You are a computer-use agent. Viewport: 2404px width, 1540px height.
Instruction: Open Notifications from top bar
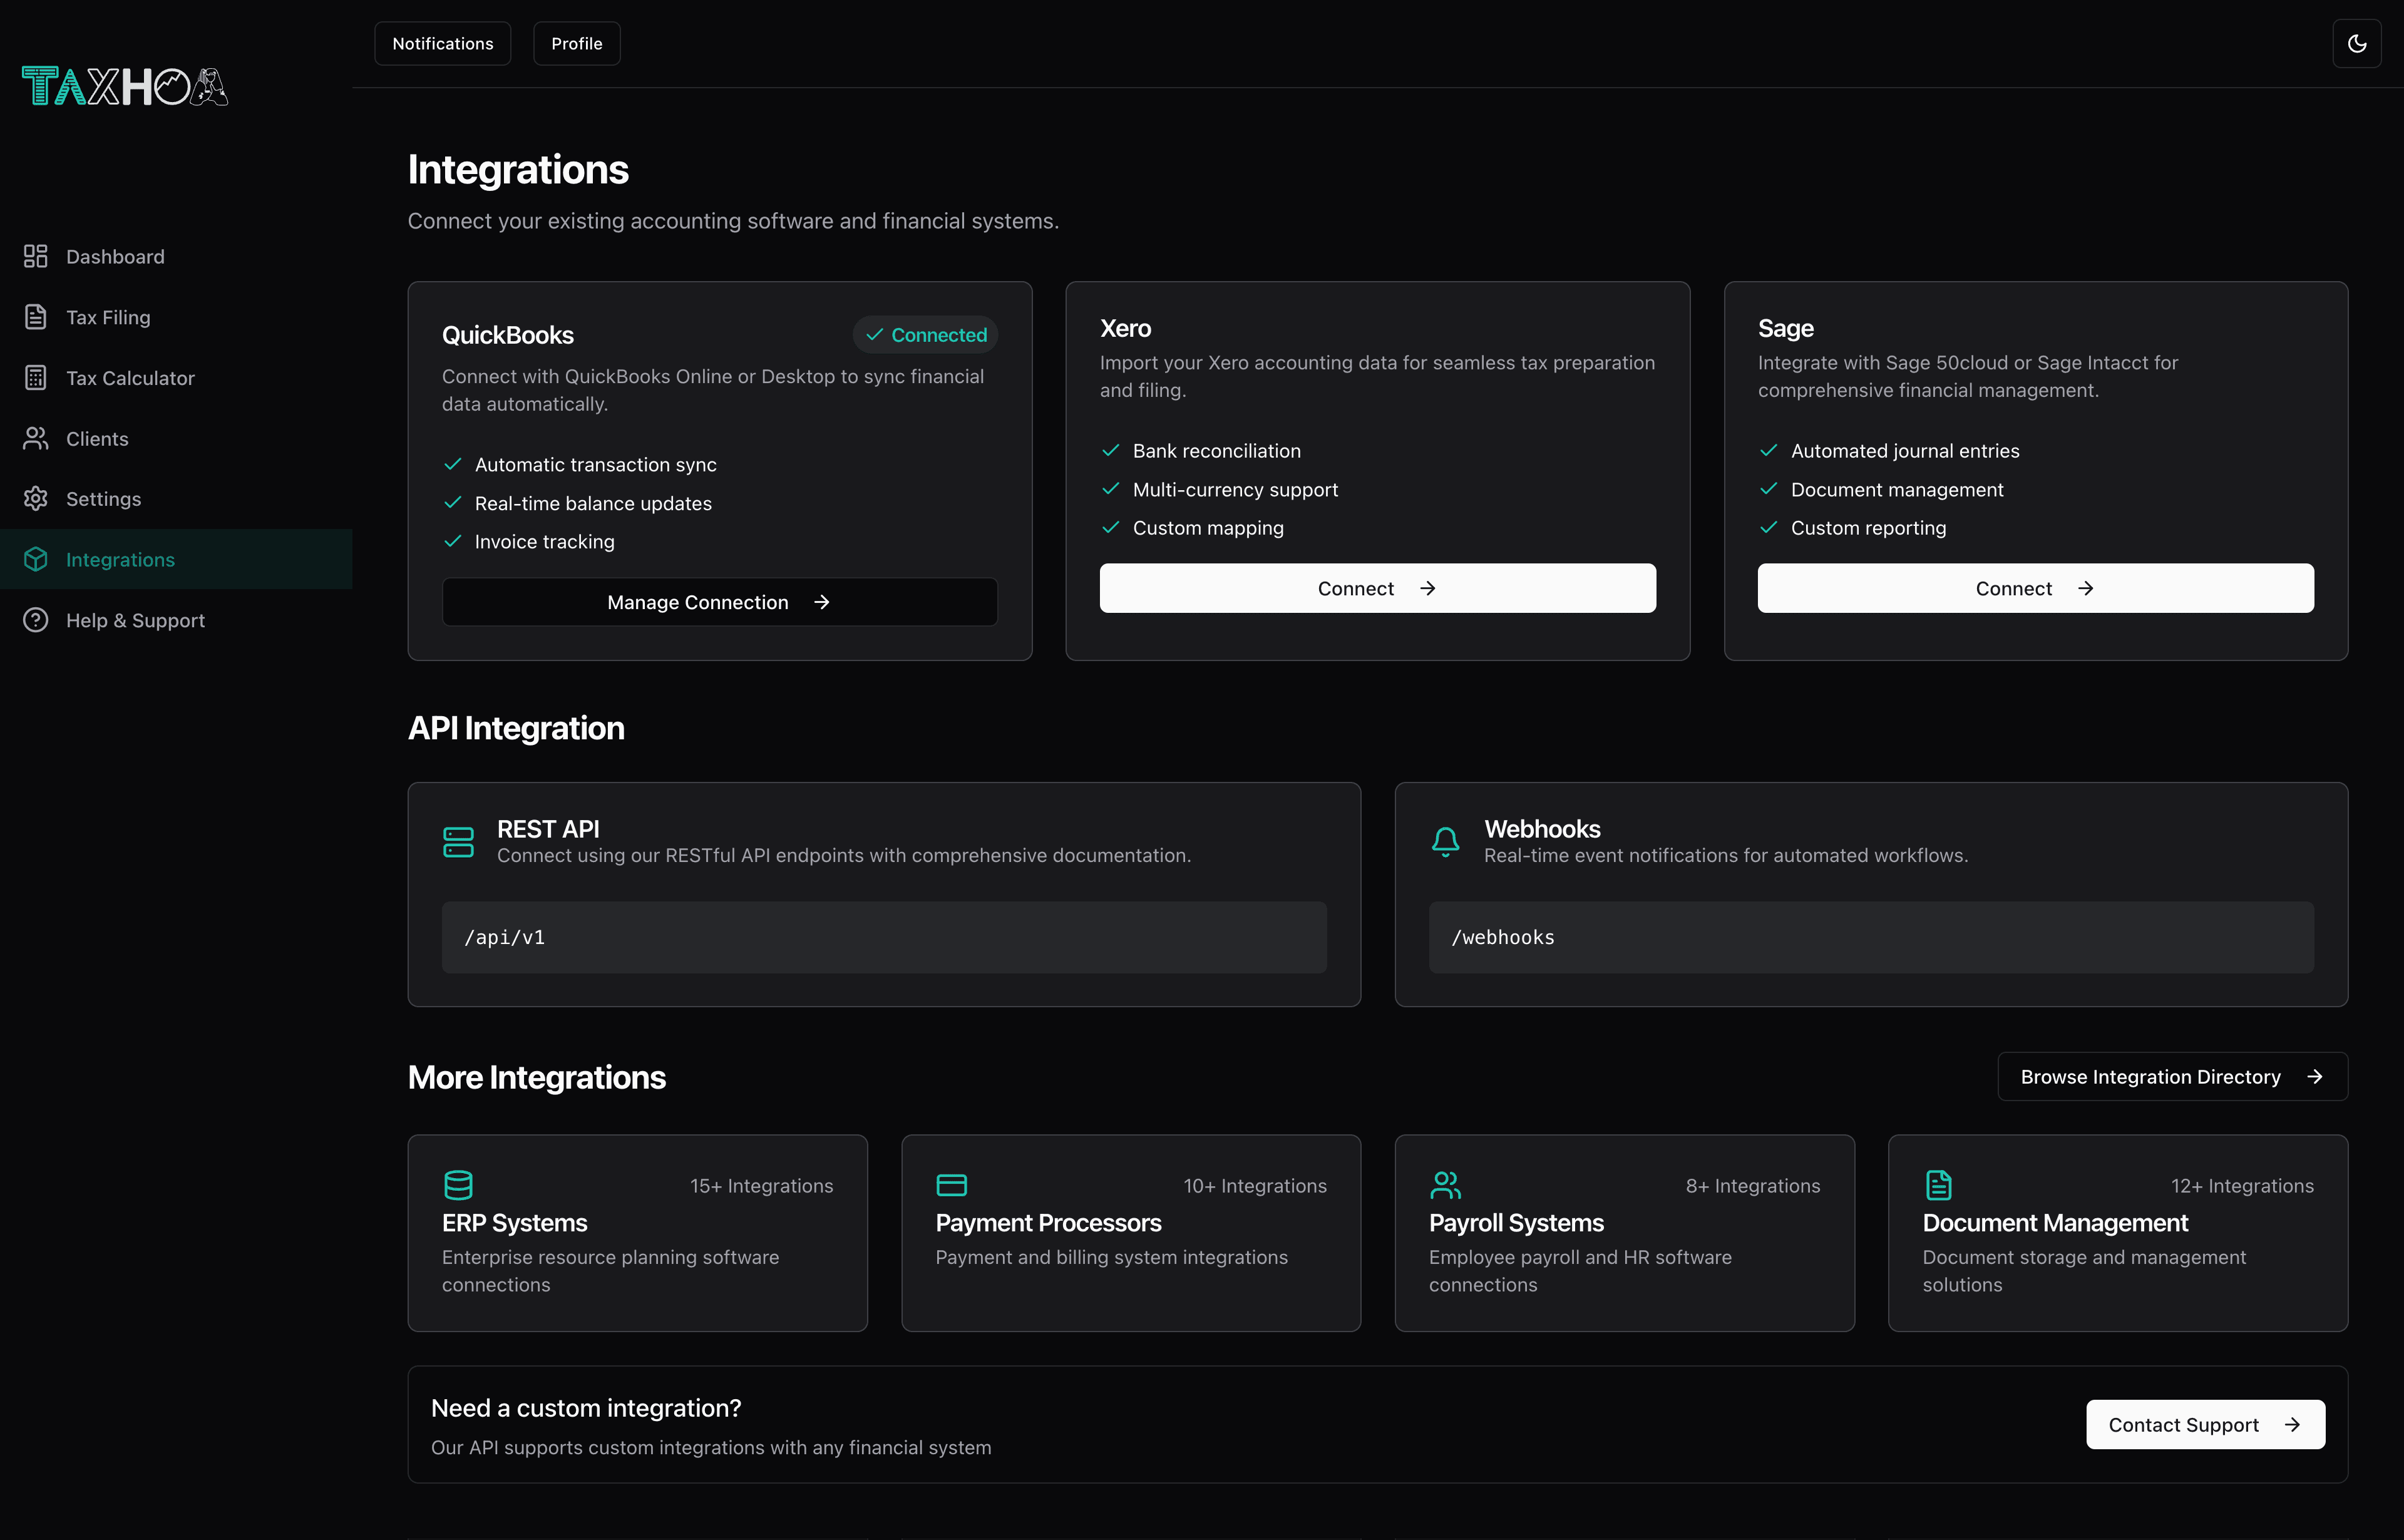point(442,44)
